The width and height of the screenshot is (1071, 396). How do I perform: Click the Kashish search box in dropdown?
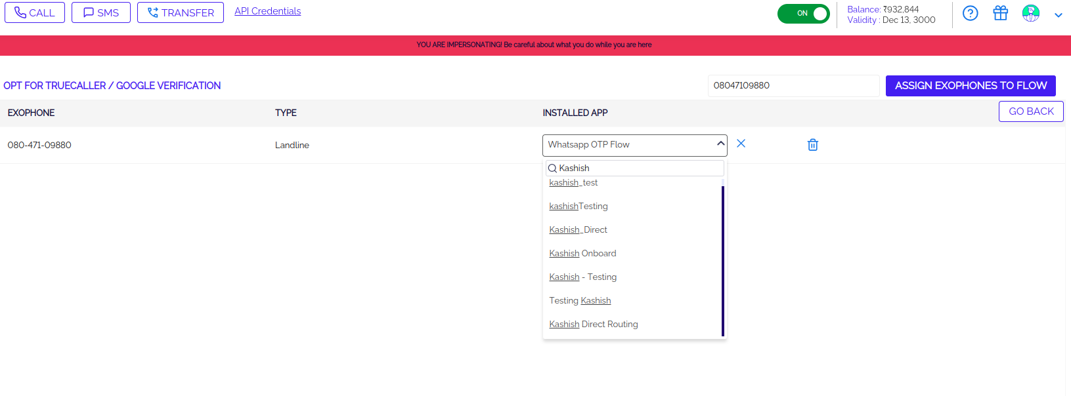(x=635, y=168)
